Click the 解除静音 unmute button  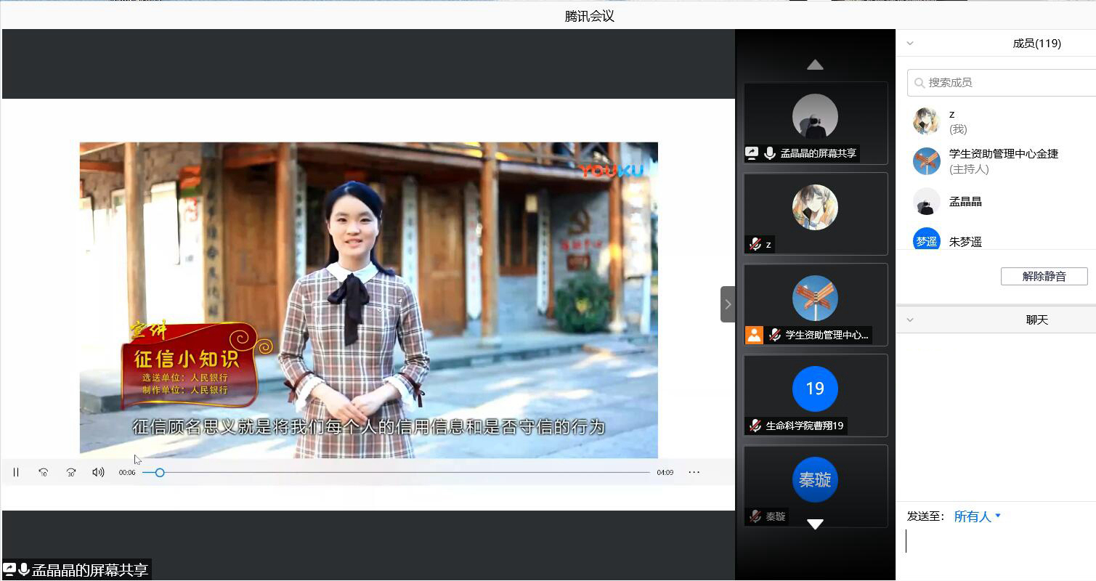coord(1044,276)
